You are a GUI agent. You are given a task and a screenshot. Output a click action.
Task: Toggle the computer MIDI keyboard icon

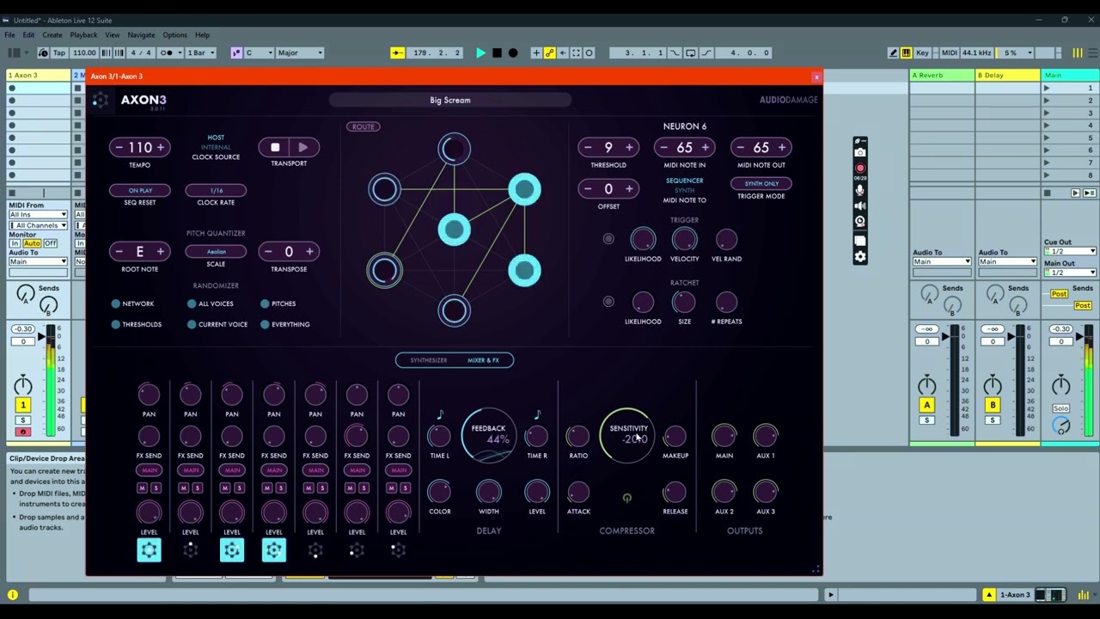point(906,52)
